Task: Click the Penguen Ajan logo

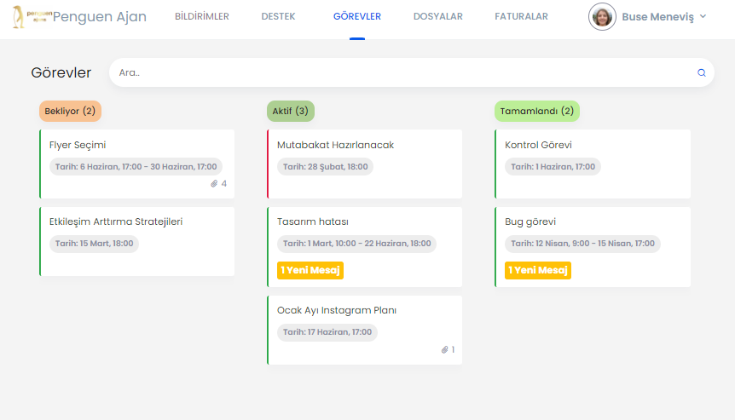Action: (31, 17)
